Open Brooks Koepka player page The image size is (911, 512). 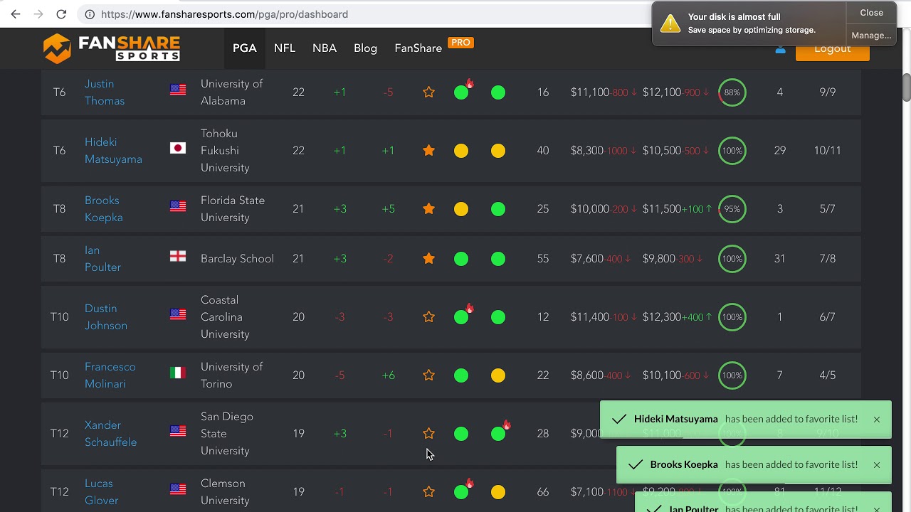pyautogui.click(x=104, y=208)
